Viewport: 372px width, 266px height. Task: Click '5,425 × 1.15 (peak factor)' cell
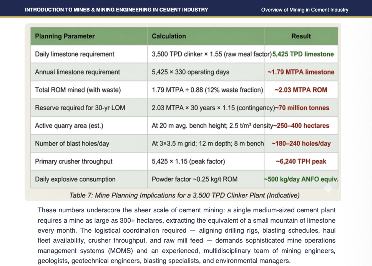[206, 161]
